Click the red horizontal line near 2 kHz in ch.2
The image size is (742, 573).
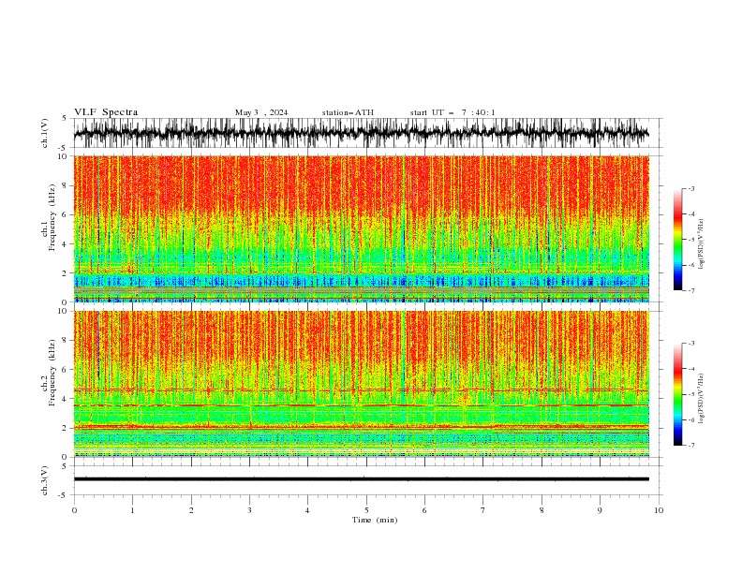click(362, 427)
